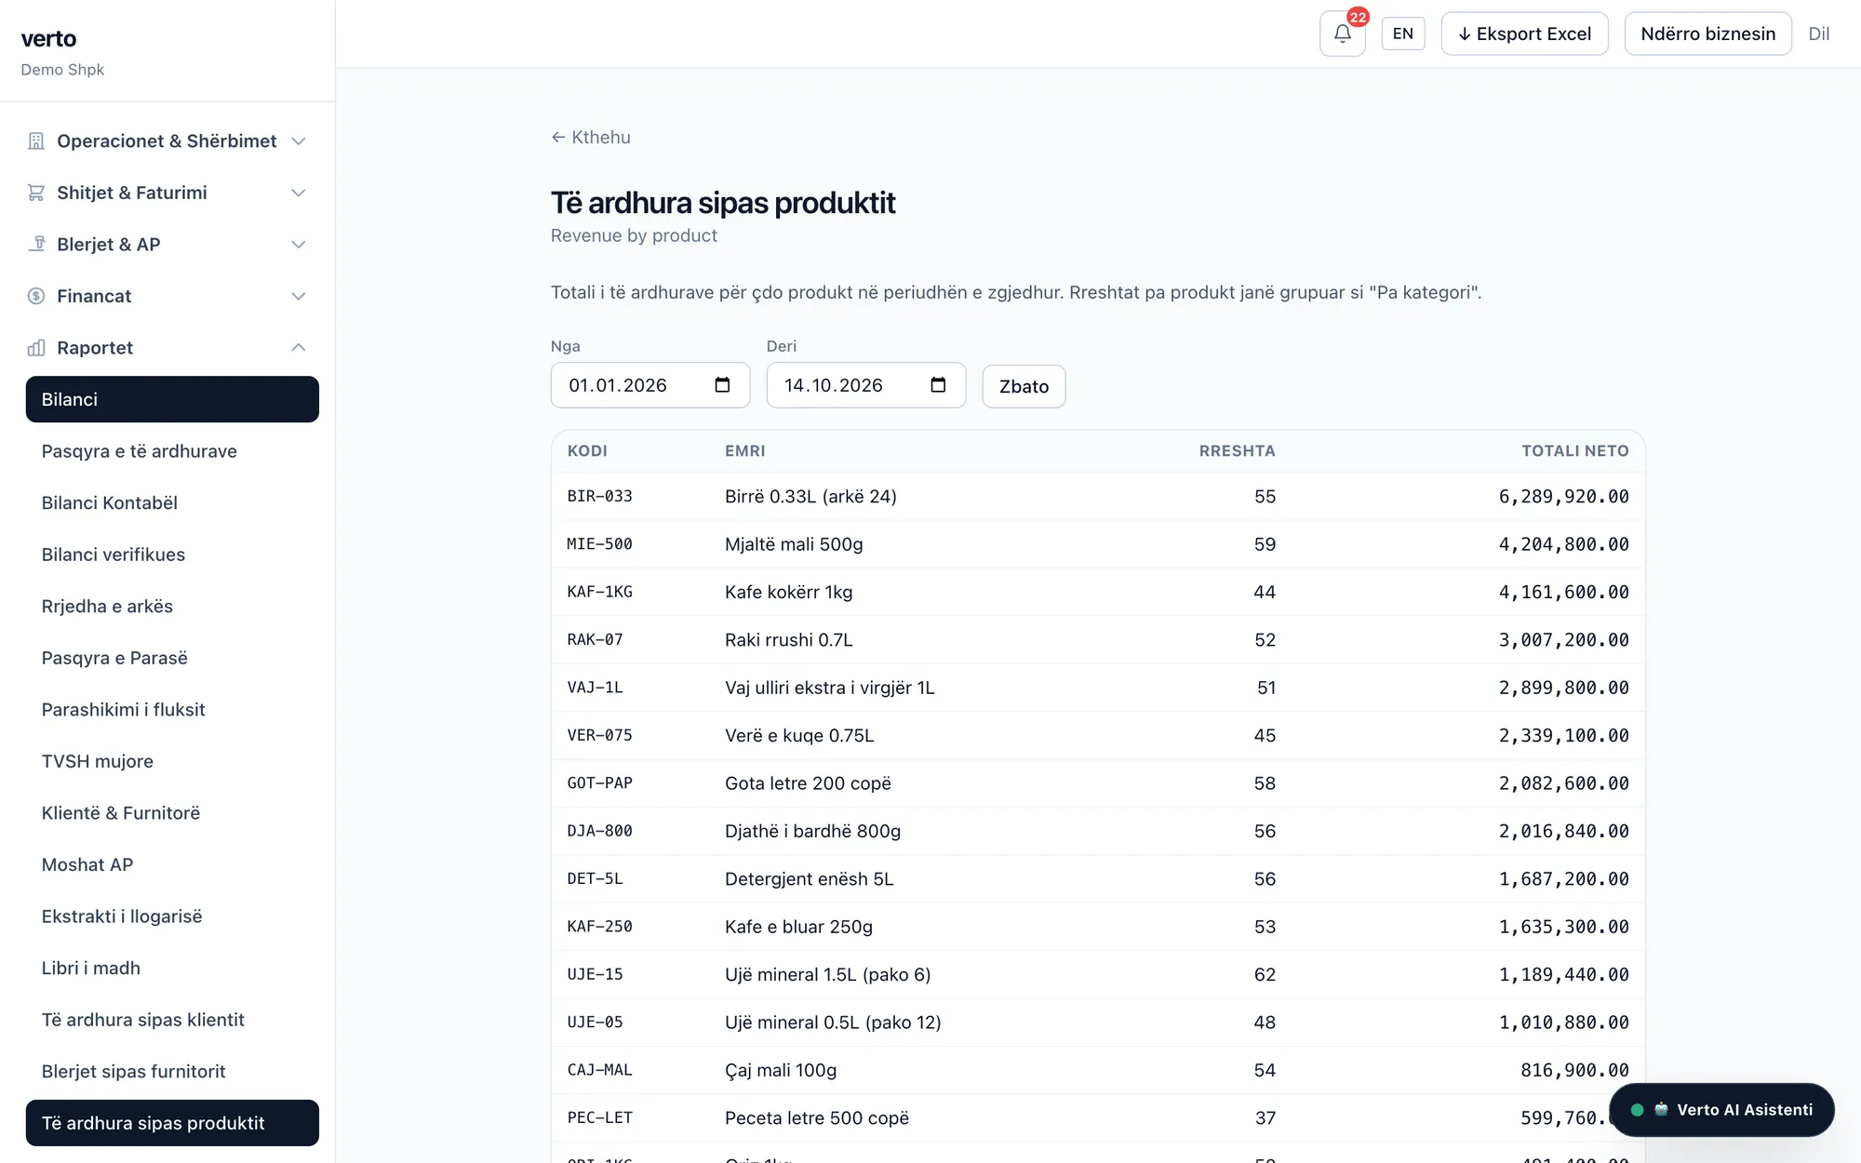Click the Eksport Excel button
Viewport: 1861px width, 1163px height.
pos(1524,33)
